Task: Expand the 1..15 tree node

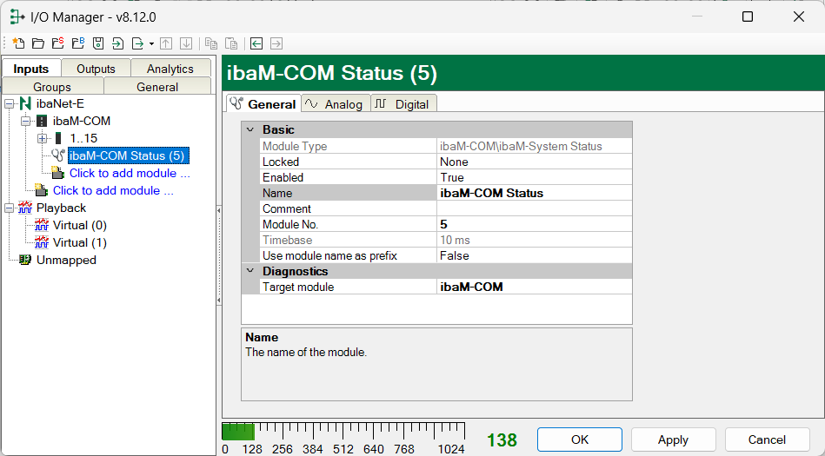Action: (x=42, y=138)
